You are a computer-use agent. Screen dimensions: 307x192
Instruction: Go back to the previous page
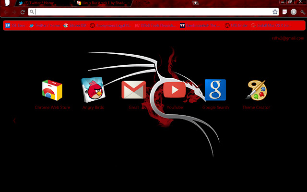[x=6, y=12]
